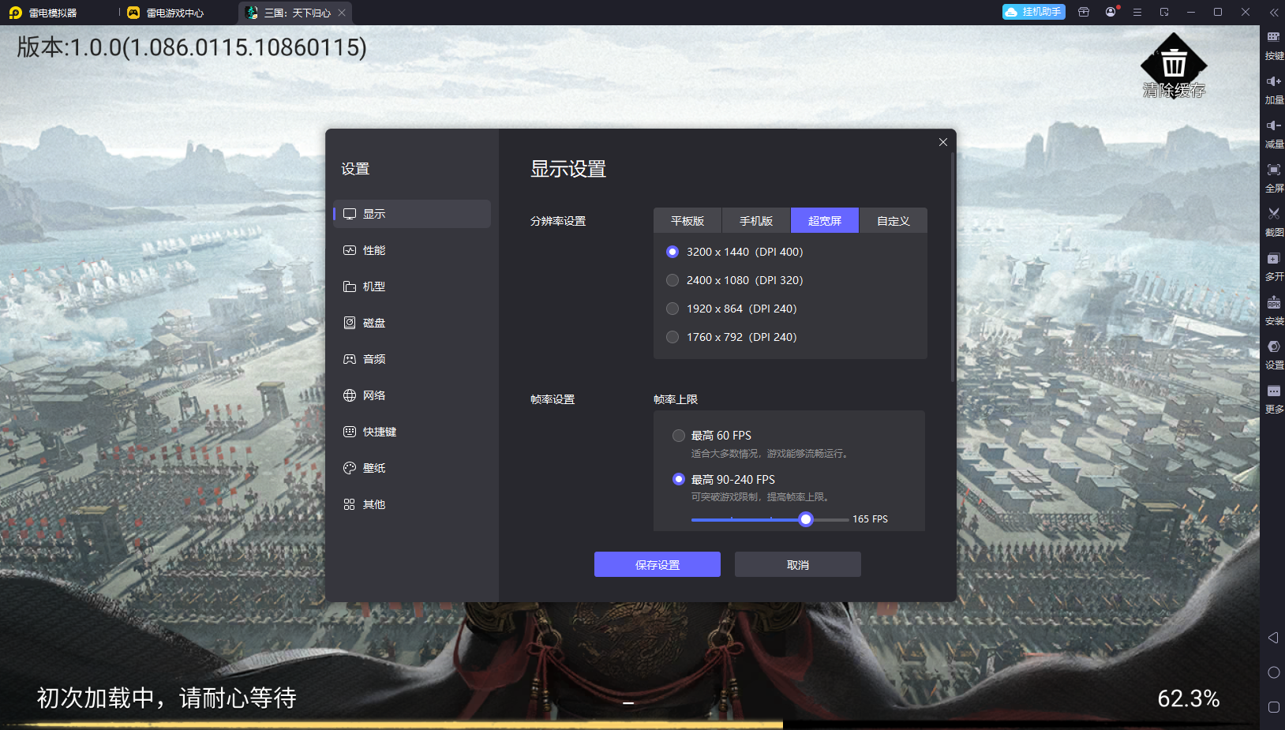
Task: Show 更多 tools in the right toolbar
Action: (x=1274, y=399)
